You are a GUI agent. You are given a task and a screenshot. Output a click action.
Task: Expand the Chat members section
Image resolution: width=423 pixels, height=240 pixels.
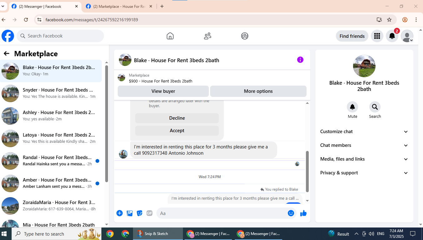364,145
